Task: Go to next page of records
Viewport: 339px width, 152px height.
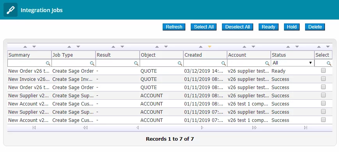Action: 202,128
